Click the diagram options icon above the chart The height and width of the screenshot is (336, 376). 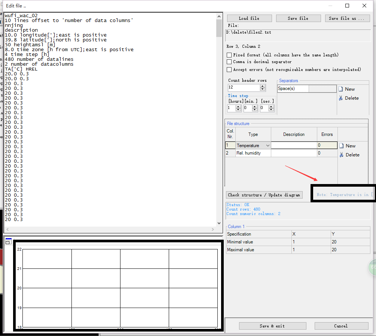pos(8,241)
